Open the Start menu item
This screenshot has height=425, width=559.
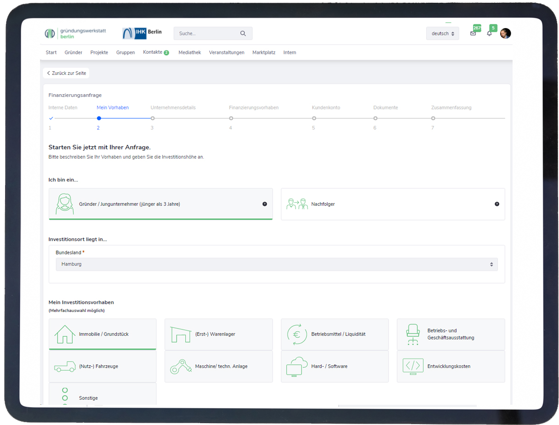[51, 52]
